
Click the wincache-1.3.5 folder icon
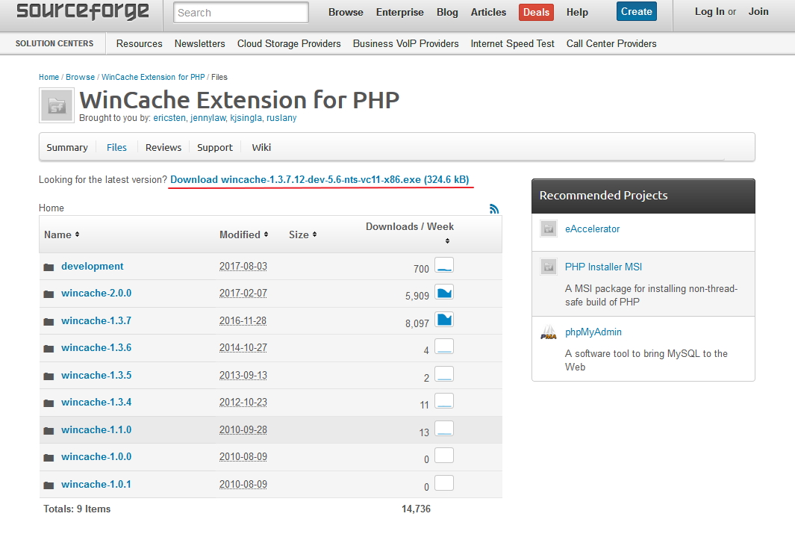(x=49, y=376)
